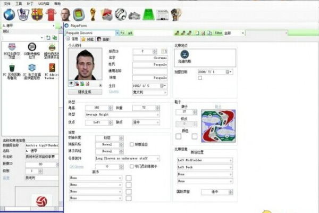Open the red kit shirt toolbar icon
The image size is (319, 213).
click(51, 14)
